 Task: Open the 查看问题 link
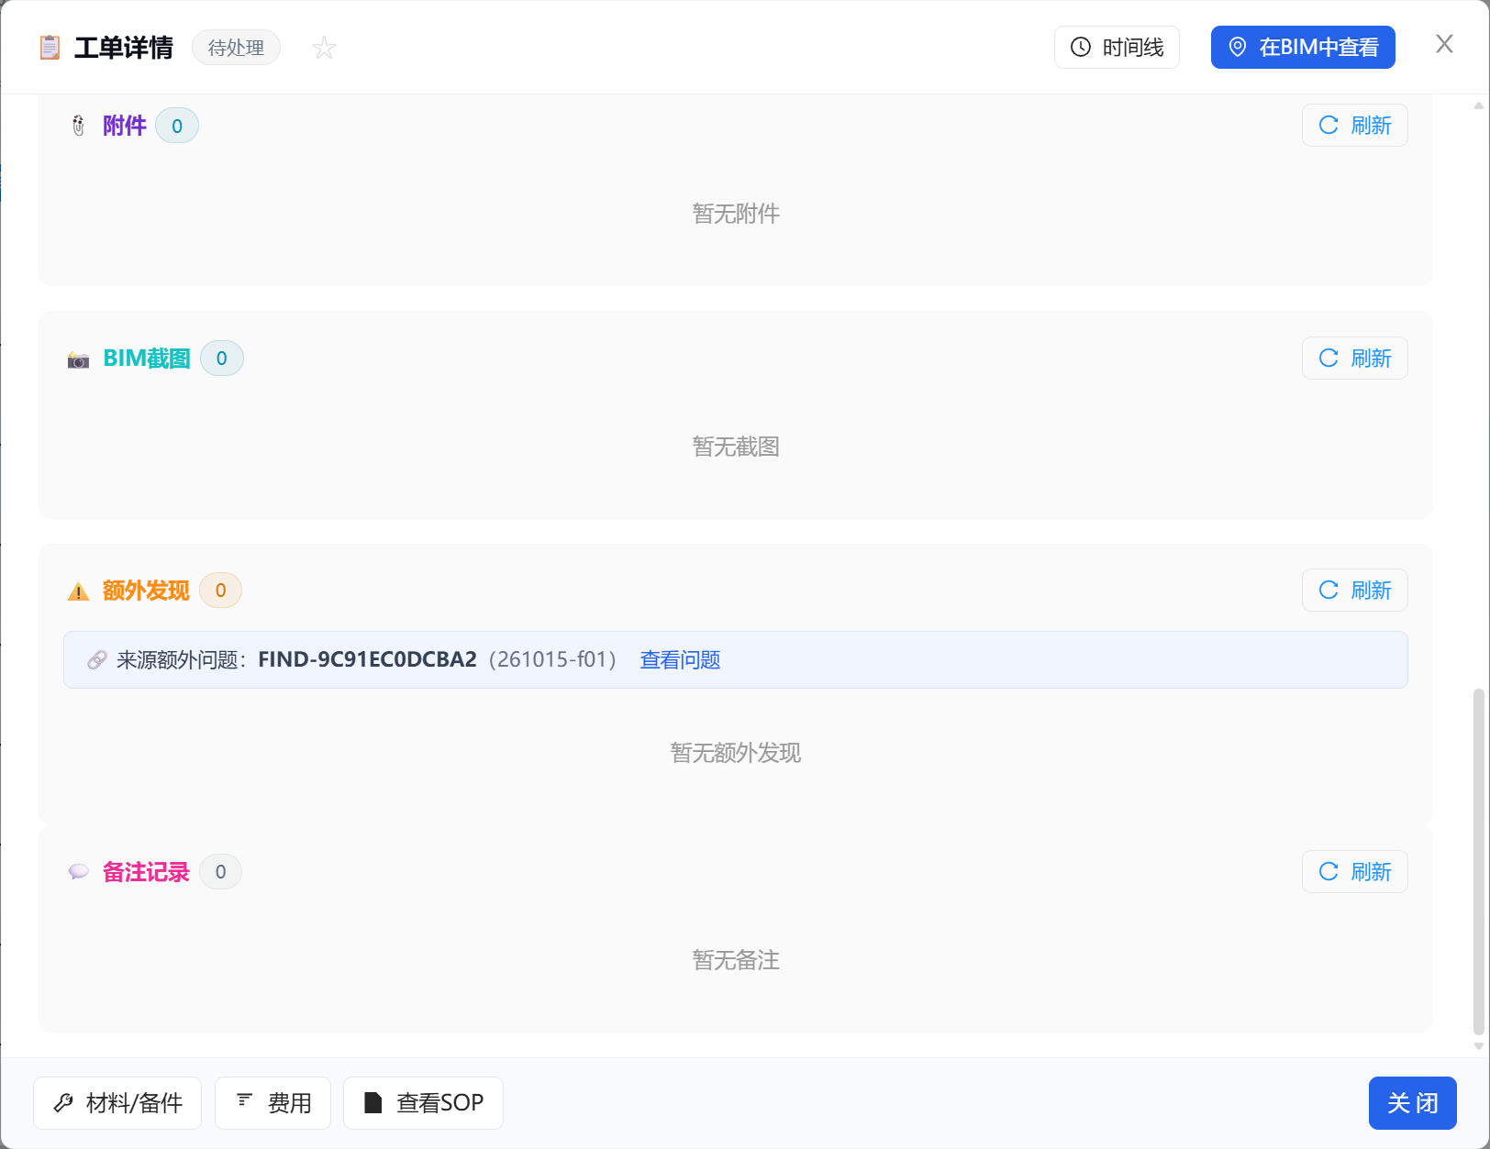(680, 660)
